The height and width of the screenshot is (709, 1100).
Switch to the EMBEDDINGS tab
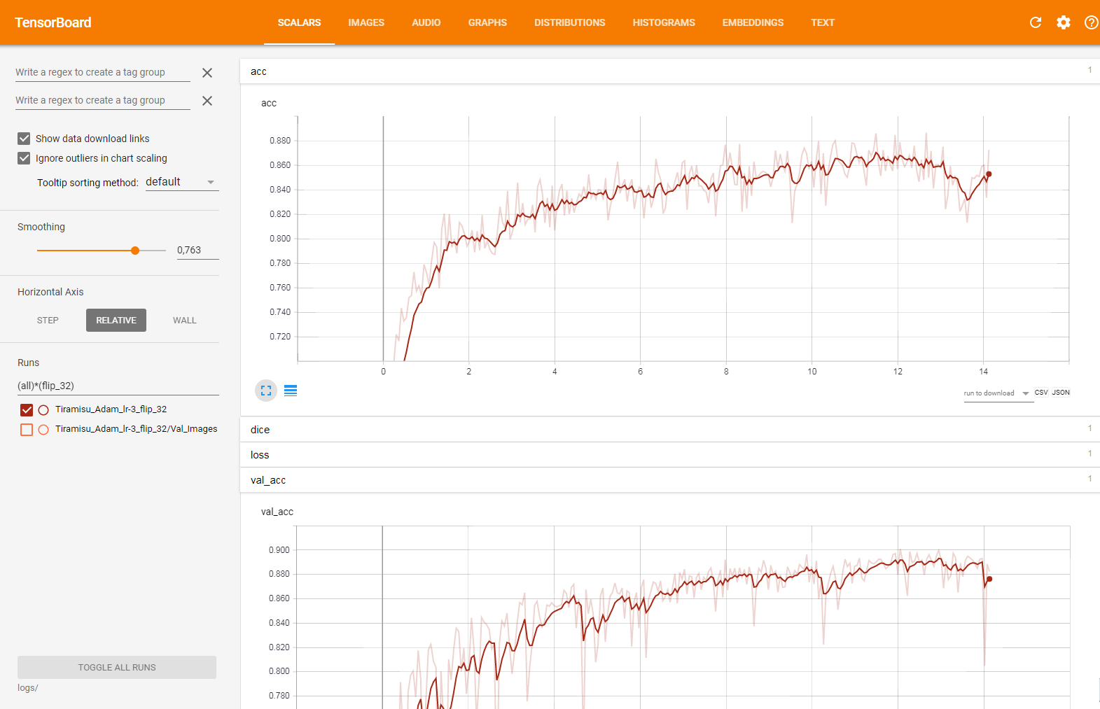tap(753, 22)
